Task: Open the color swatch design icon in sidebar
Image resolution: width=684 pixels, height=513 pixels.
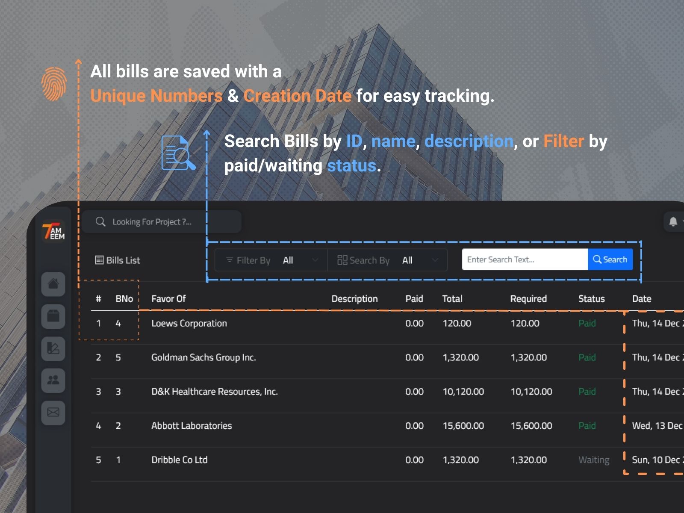Action: pyautogui.click(x=53, y=348)
